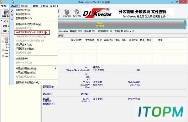This screenshot has width=188, height=122.
Task: Choose 快速分区(F6) menu entry
Action: coord(22,58)
